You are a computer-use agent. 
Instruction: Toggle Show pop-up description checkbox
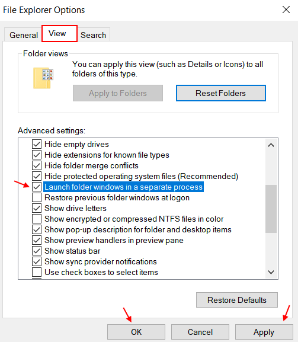[x=37, y=229]
